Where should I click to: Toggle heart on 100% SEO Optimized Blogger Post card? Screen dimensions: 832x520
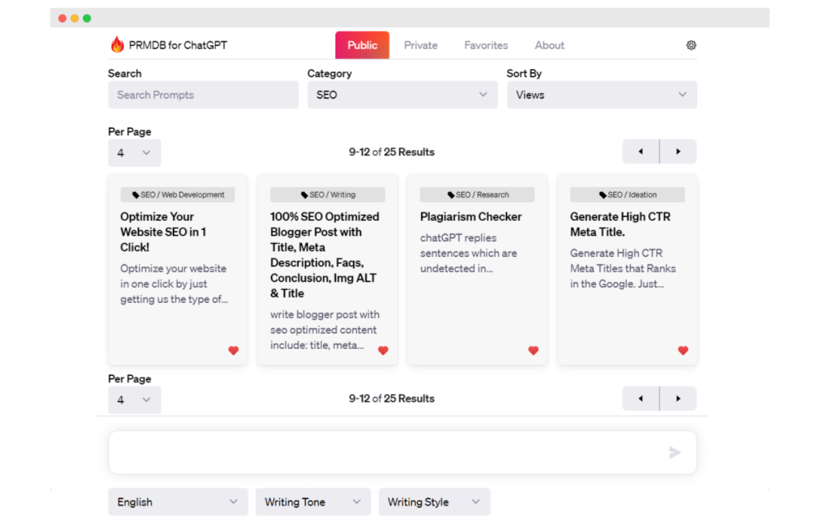coord(383,350)
